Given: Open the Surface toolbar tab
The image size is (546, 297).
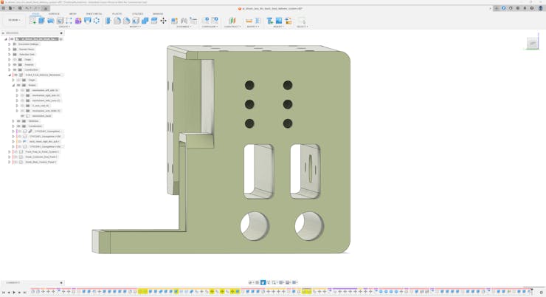Looking at the screenshot, I should (x=54, y=14).
